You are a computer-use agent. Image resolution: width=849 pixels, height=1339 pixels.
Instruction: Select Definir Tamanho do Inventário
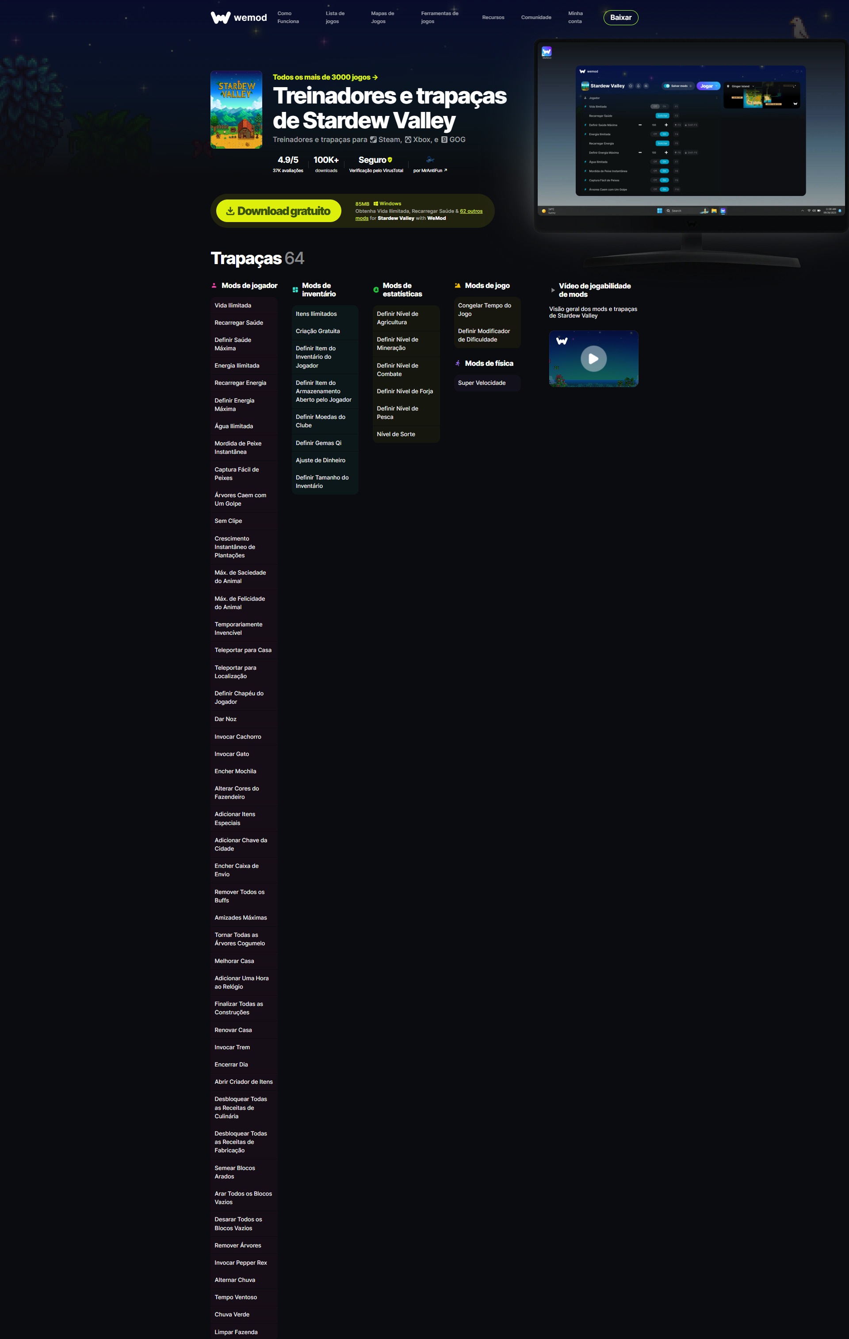pos(325,482)
